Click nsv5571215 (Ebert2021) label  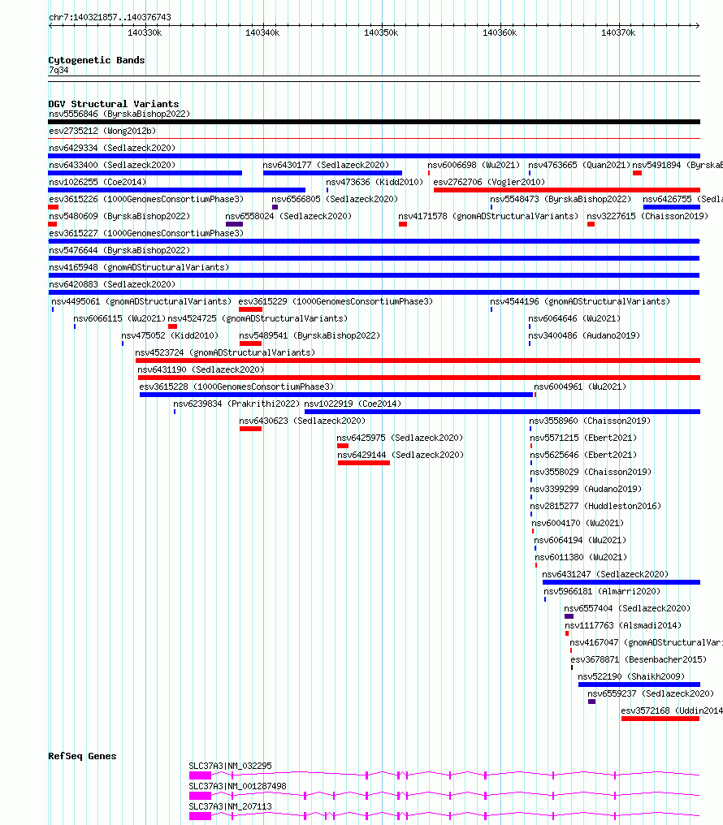pyautogui.click(x=583, y=438)
